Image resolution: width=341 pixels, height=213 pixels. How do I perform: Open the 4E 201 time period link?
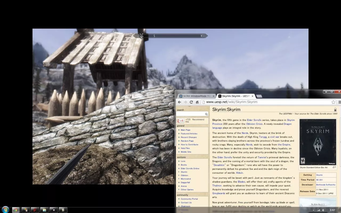(319, 180)
